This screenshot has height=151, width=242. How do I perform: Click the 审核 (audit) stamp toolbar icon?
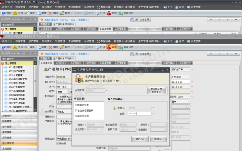112,47
